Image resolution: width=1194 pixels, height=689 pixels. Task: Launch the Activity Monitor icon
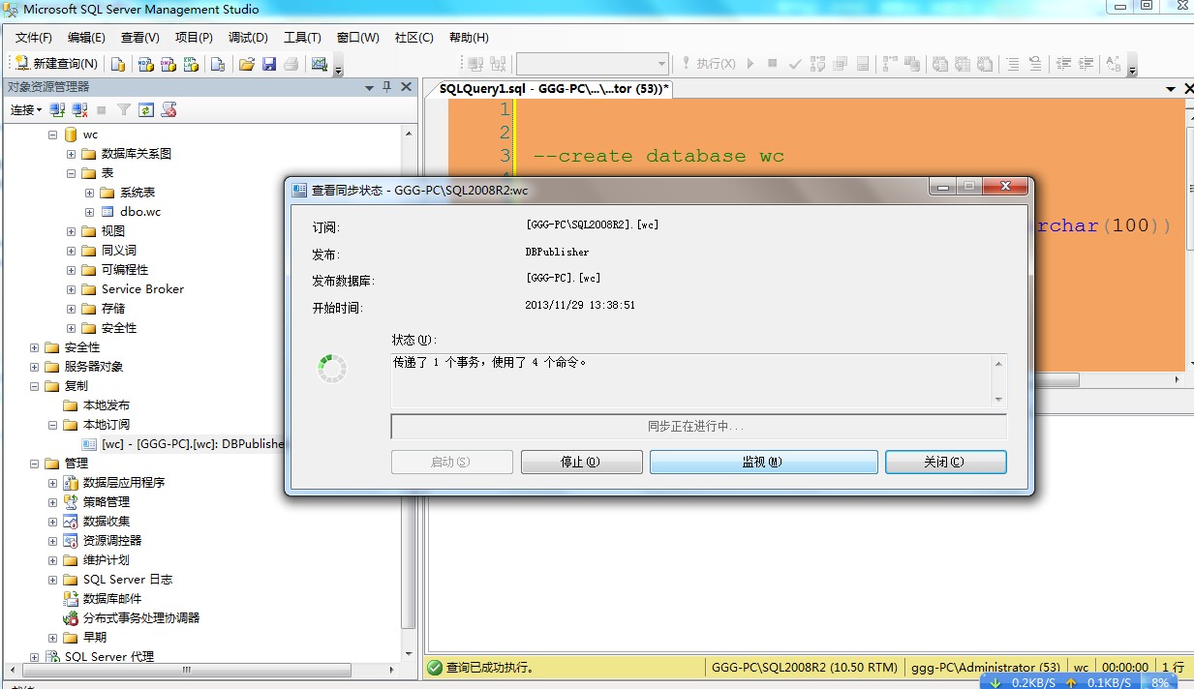point(319,64)
